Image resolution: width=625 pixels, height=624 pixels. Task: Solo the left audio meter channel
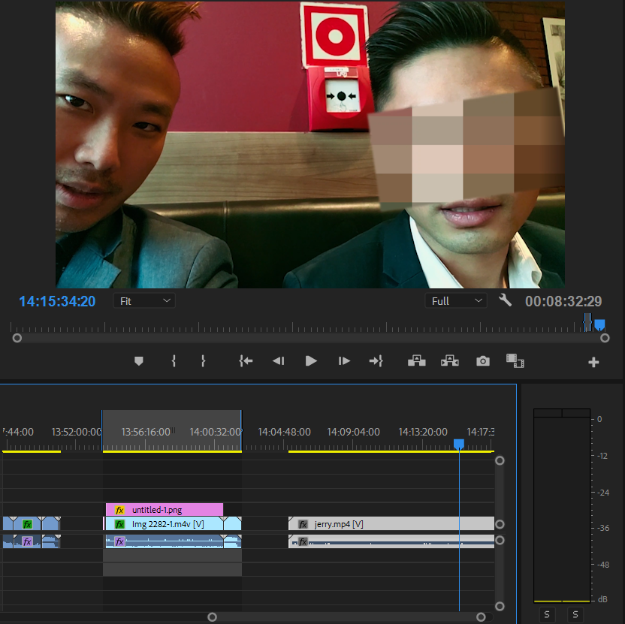[547, 615]
